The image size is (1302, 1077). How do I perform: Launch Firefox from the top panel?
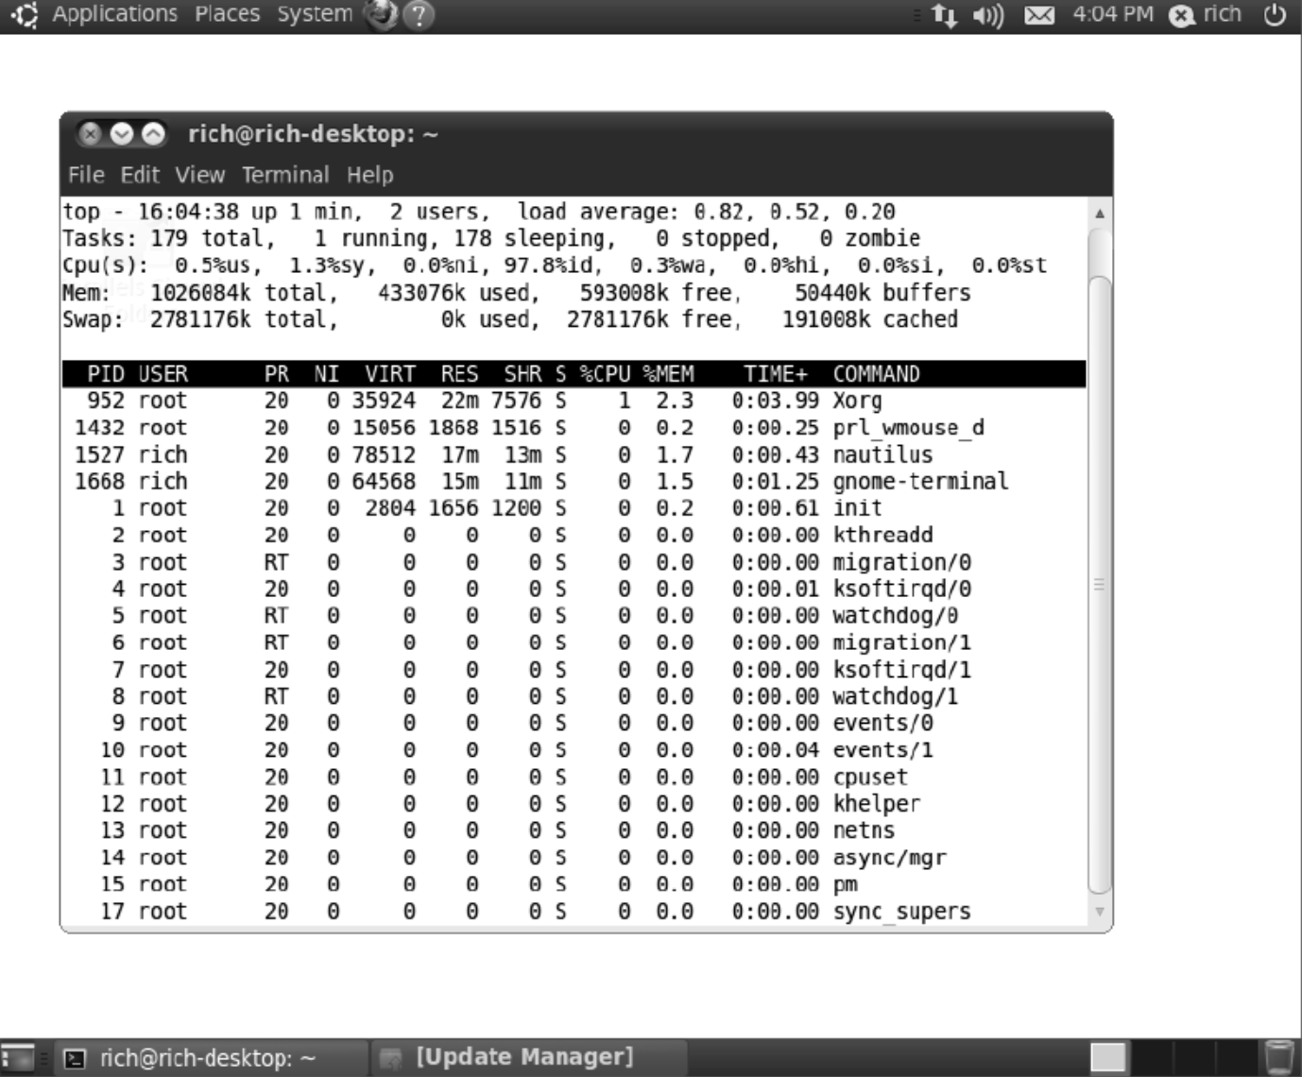tap(380, 14)
